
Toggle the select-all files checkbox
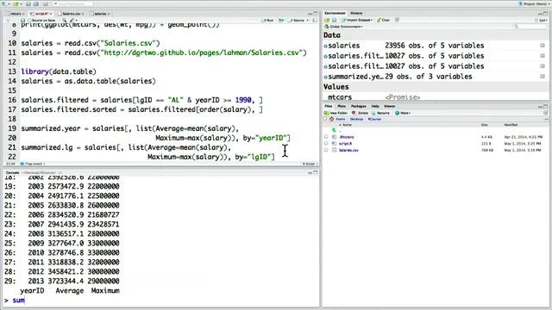(326, 119)
